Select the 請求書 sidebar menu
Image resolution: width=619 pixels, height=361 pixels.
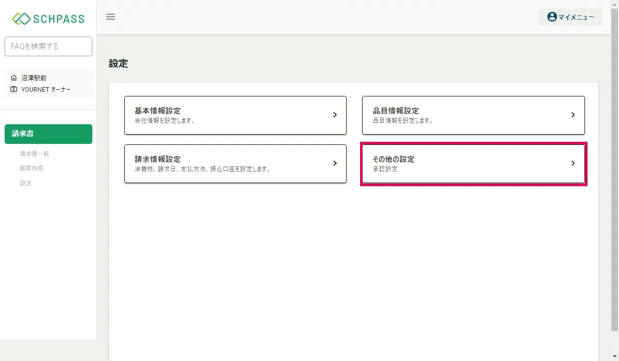click(x=48, y=134)
